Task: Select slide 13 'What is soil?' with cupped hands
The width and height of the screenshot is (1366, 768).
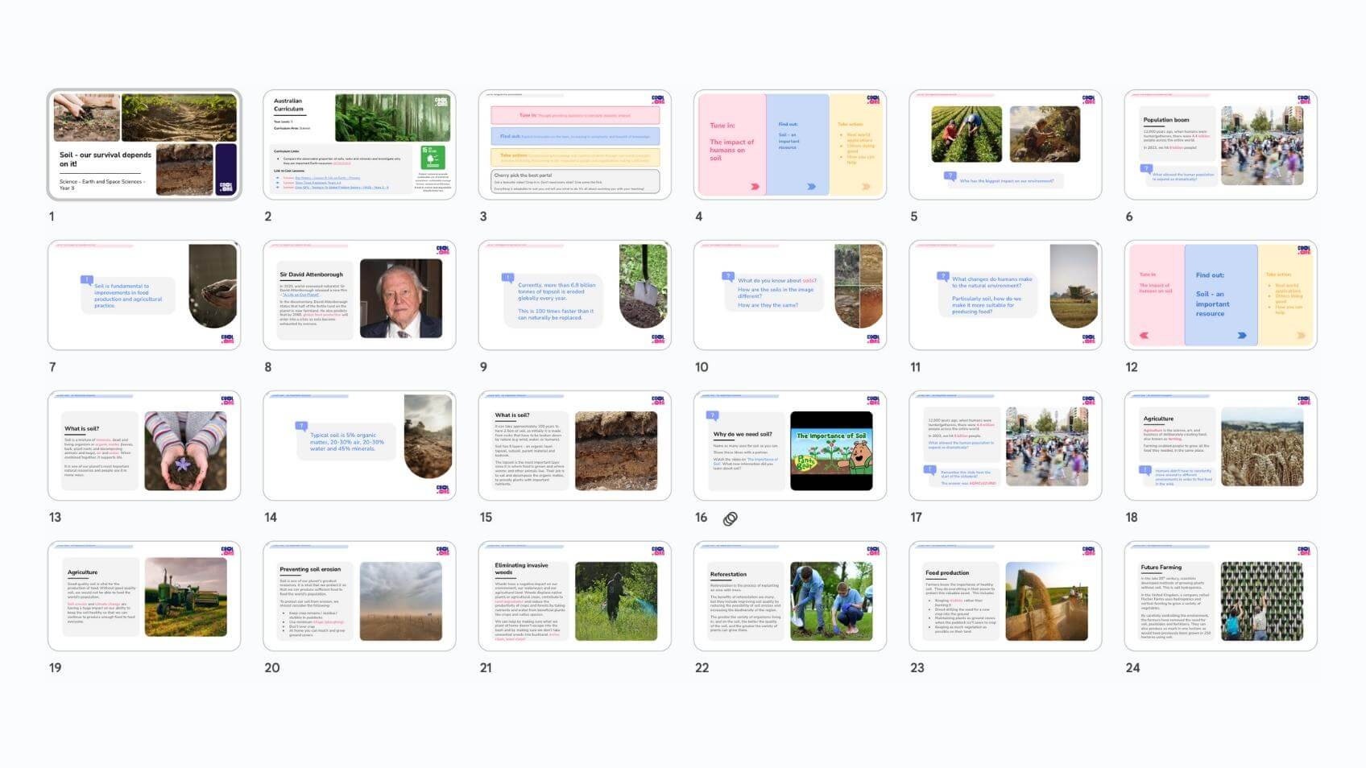Action: tap(144, 446)
